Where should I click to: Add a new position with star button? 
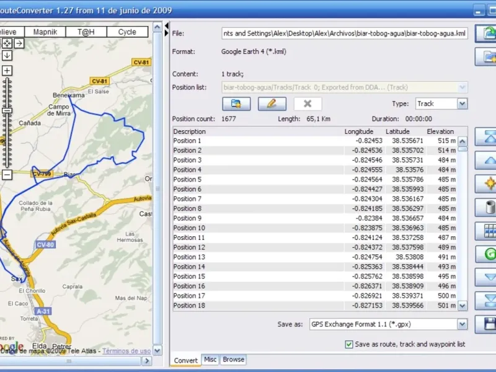pyautogui.click(x=486, y=184)
